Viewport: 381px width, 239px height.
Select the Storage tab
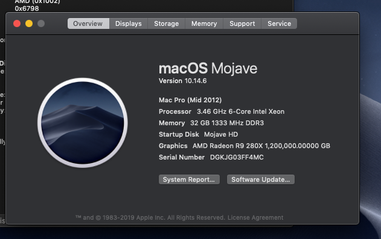(x=166, y=23)
